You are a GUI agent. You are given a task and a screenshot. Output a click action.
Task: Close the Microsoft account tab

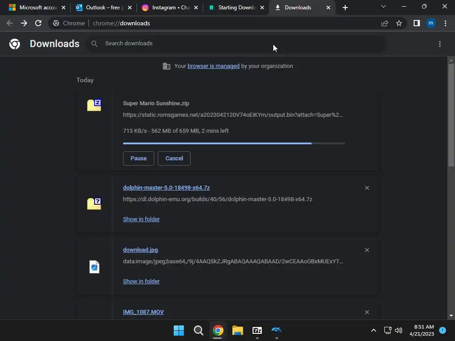pyautogui.click(x=64, y=8)
